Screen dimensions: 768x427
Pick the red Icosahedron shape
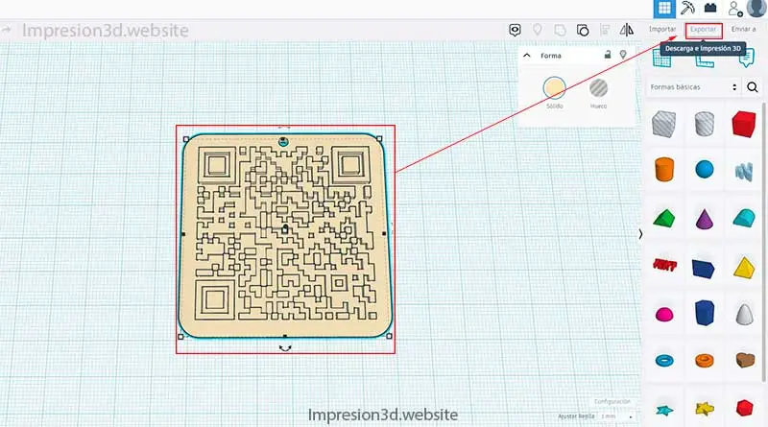(x=744, y=408)
